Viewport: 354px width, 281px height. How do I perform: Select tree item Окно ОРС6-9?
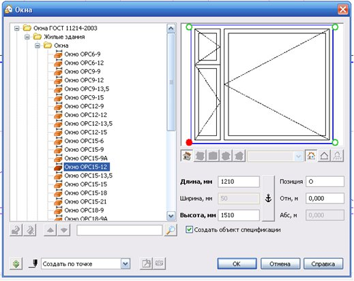point(83,54)
